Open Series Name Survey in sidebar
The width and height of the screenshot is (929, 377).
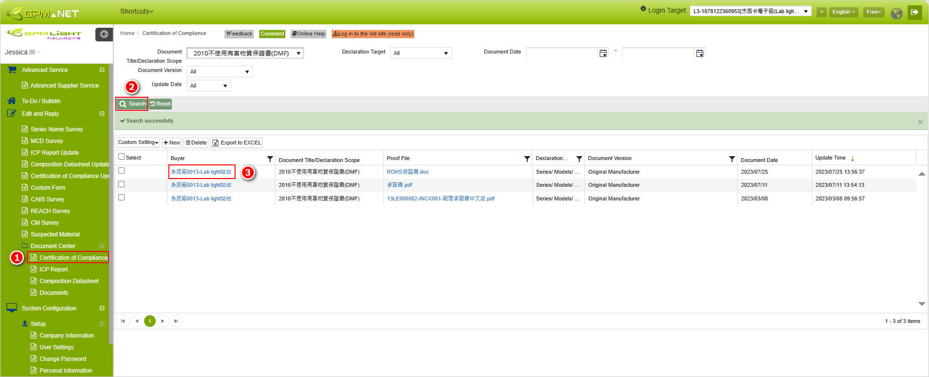click(56, 129)
